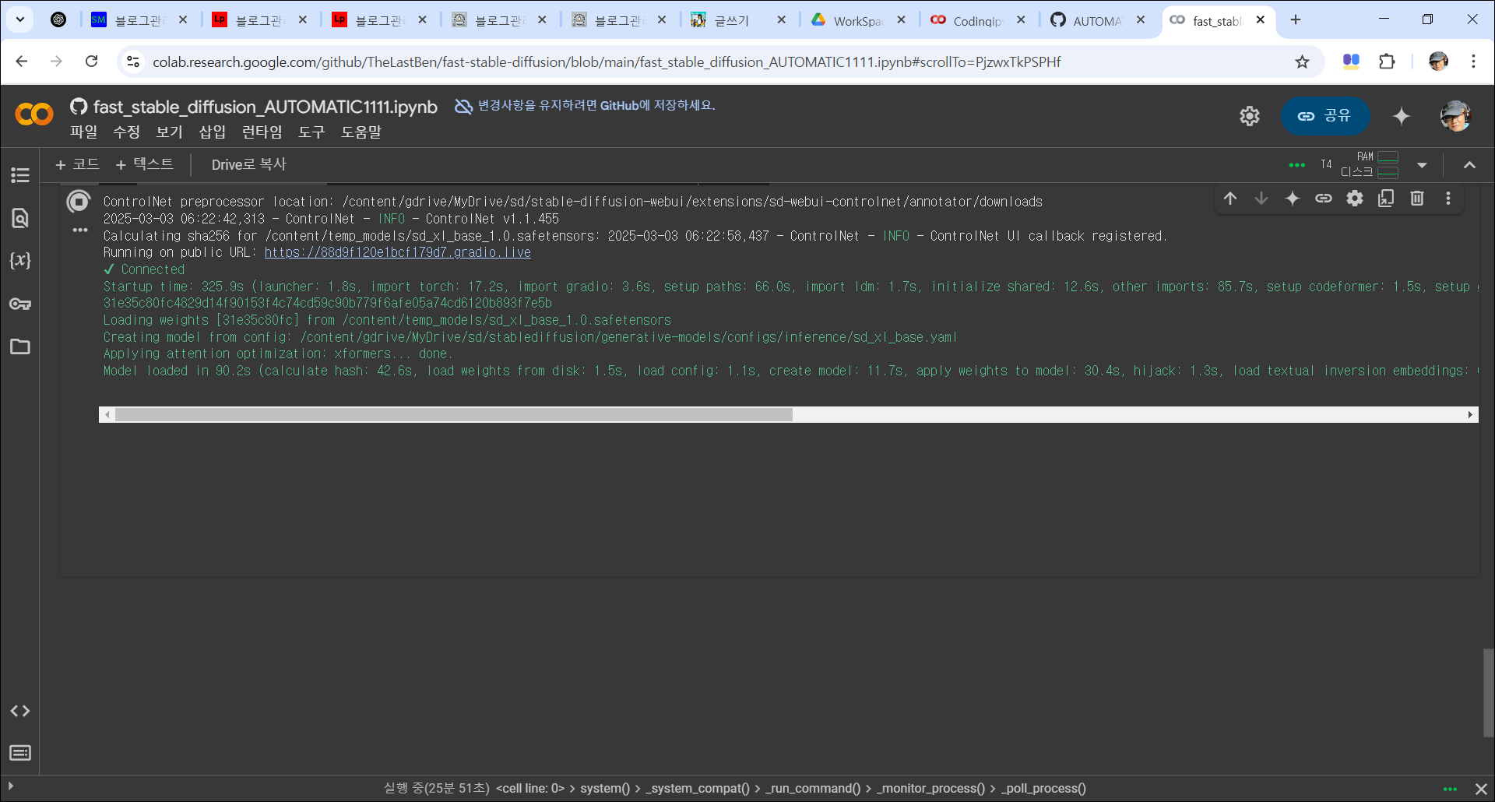1495x802 pixels.
Task: Open cell editor settings gear
Action: coord(1355,199)
